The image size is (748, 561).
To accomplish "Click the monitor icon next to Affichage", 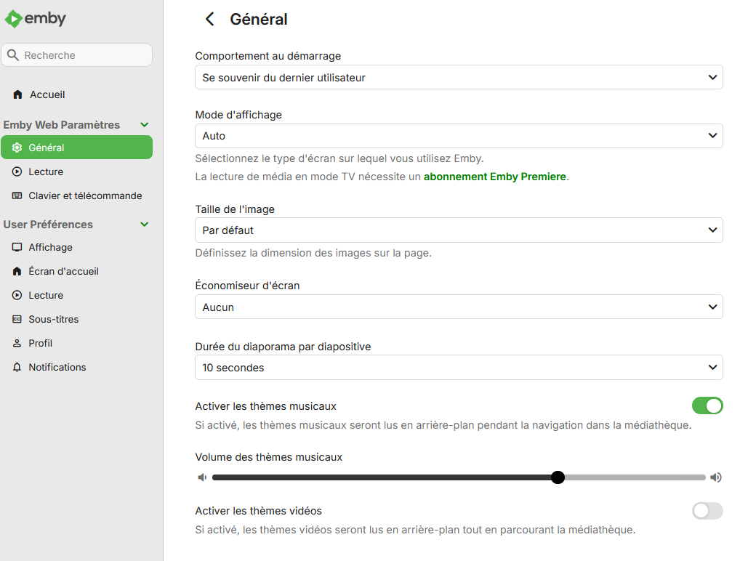I will click(x=17, y=247).
